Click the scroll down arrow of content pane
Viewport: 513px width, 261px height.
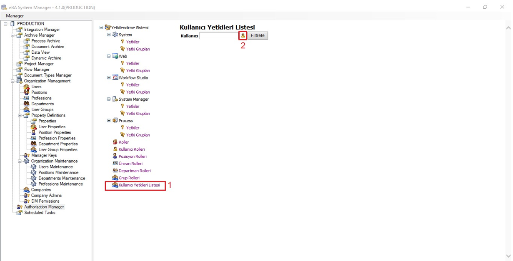tap(508, 256)
